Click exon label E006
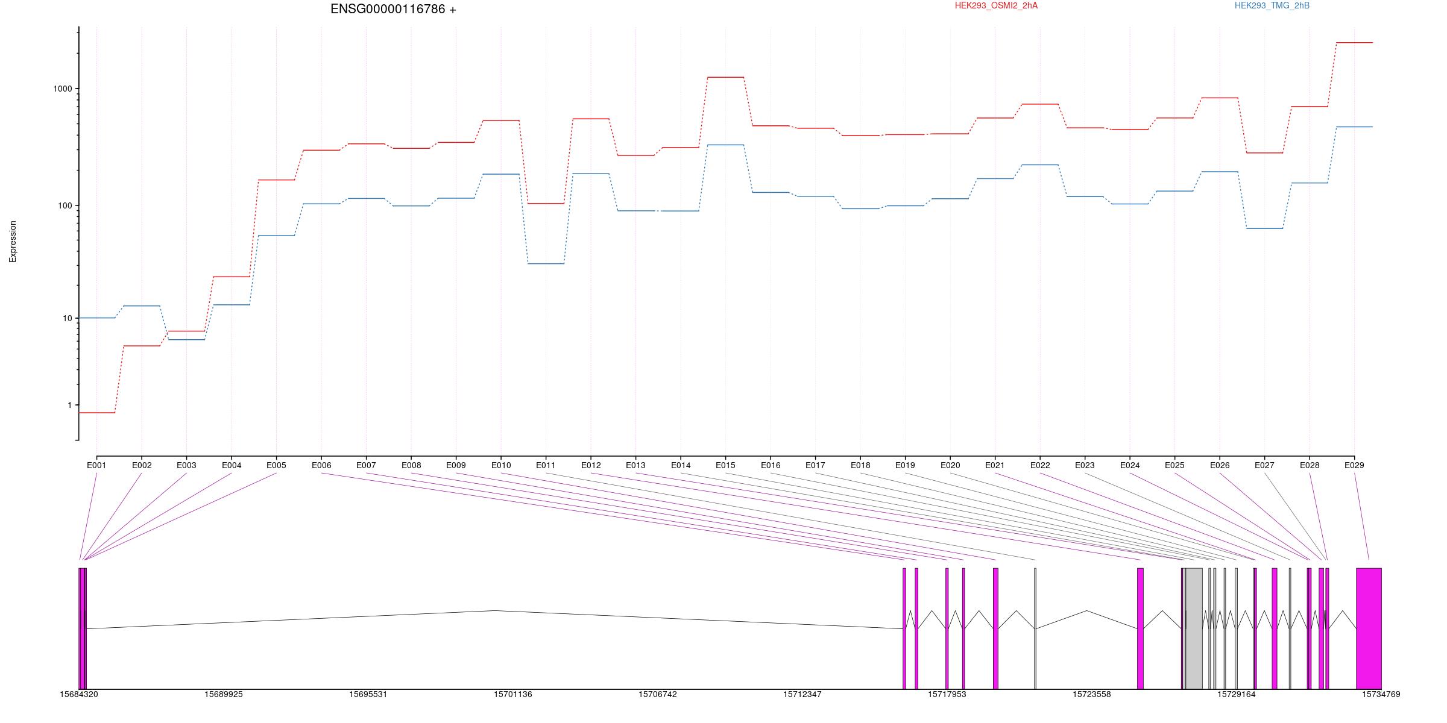Viewport: 1447px width, 723px height. pos(321,466)
